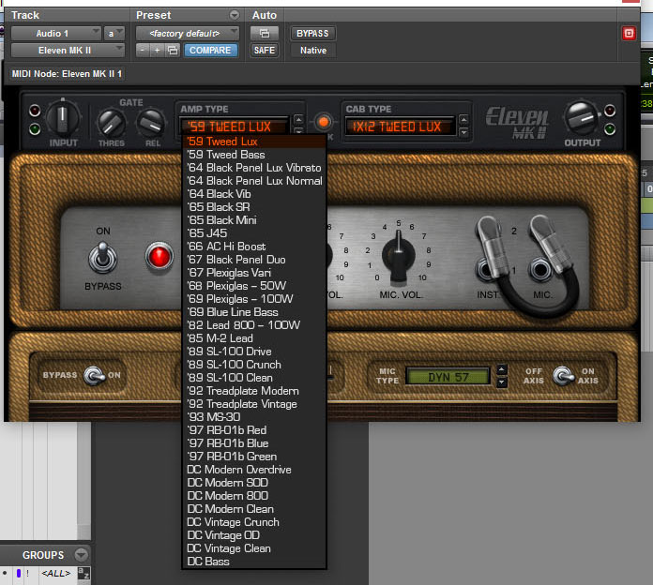This screenshot has width=653, height=585.
Task: Click the INST. input jack
Action: (x=486, y=270)
